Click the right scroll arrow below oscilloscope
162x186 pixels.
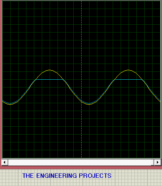[158, 162]
